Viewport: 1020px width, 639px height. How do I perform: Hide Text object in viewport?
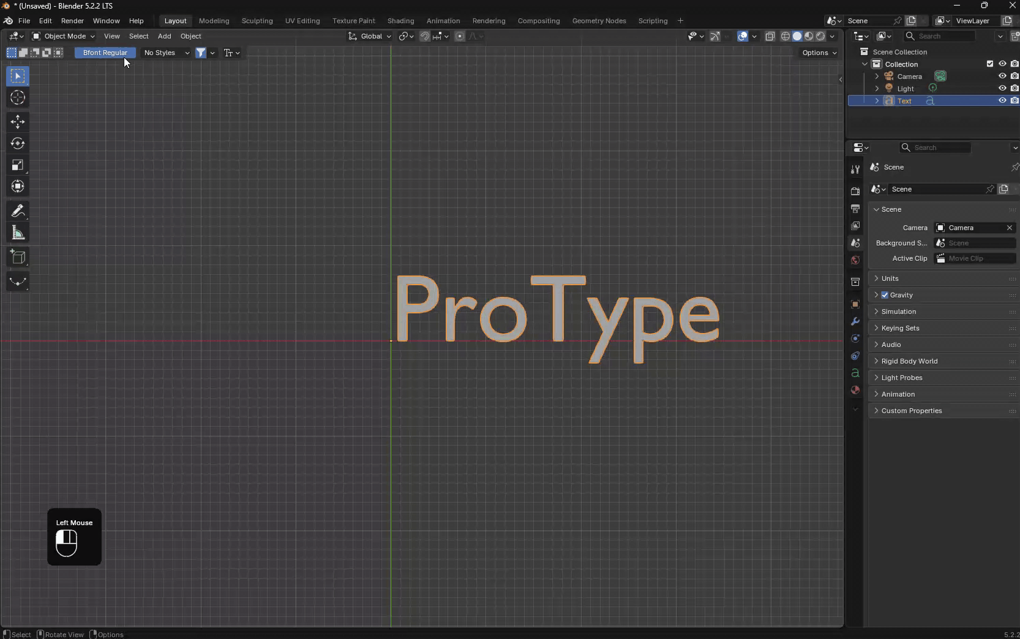click(1002, 100)
